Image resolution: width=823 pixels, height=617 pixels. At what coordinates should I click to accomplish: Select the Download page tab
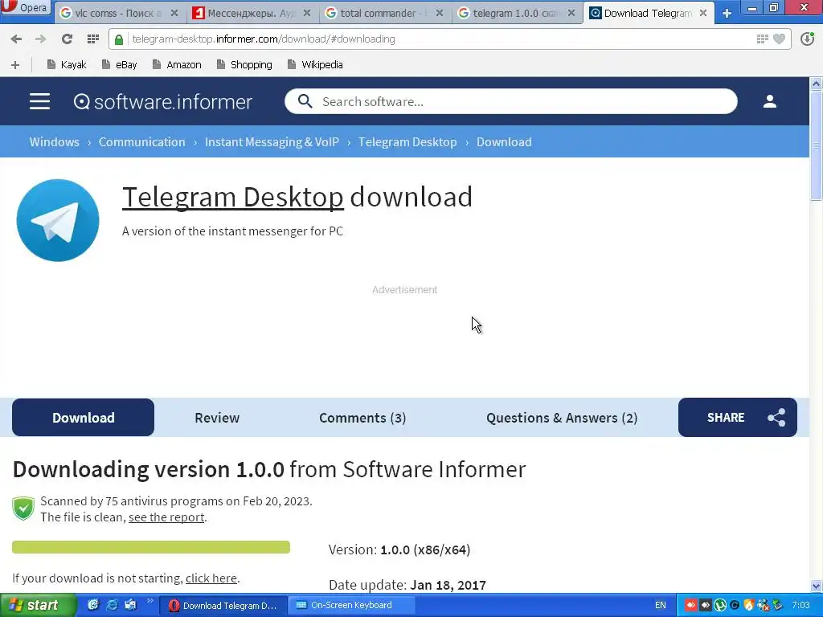pyautogui.click(x=83, y=418)
